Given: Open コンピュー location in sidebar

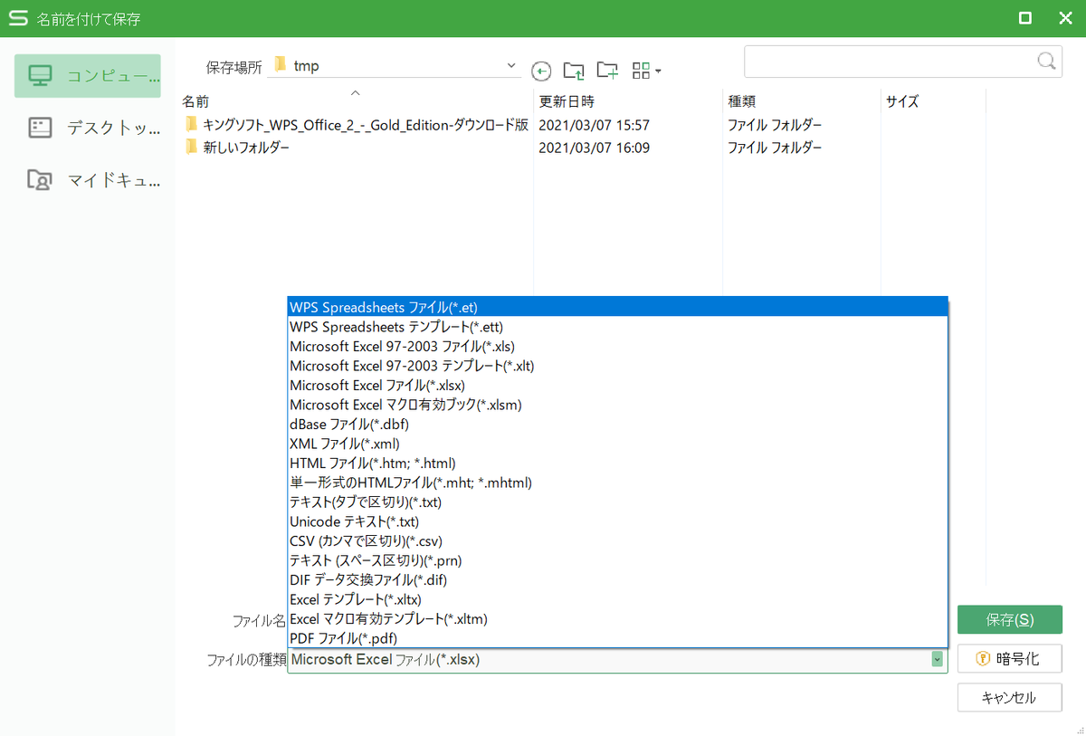Looking at the screenshot, I should pyautogui.click(x=88, y=76).
